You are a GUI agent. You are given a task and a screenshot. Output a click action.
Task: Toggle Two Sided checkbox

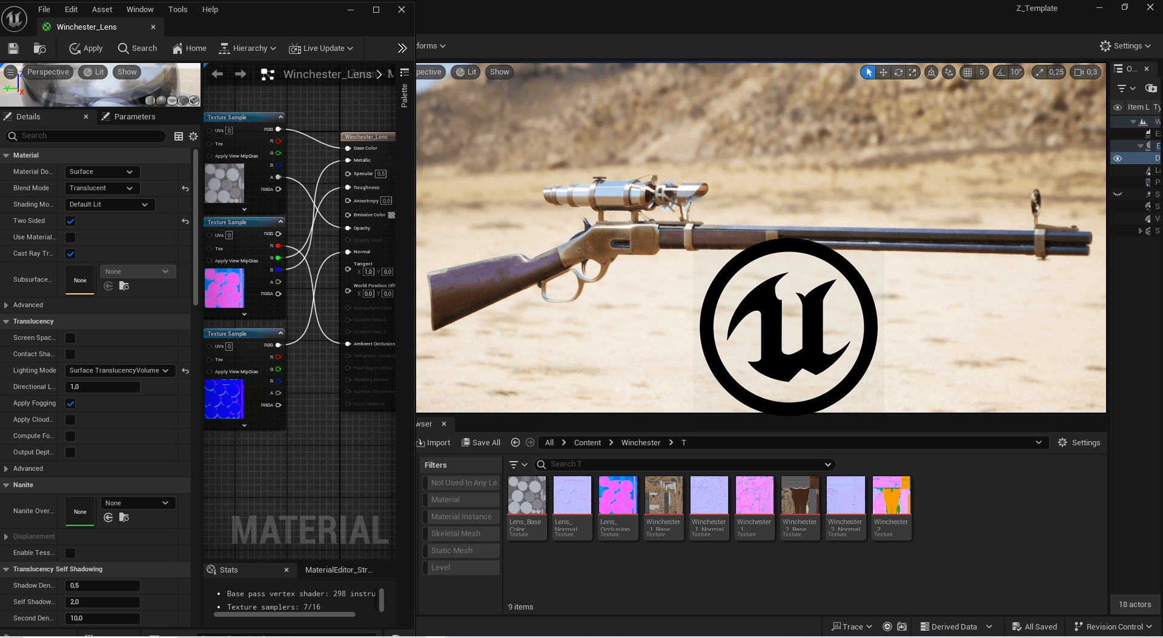(x=70, y=221)
